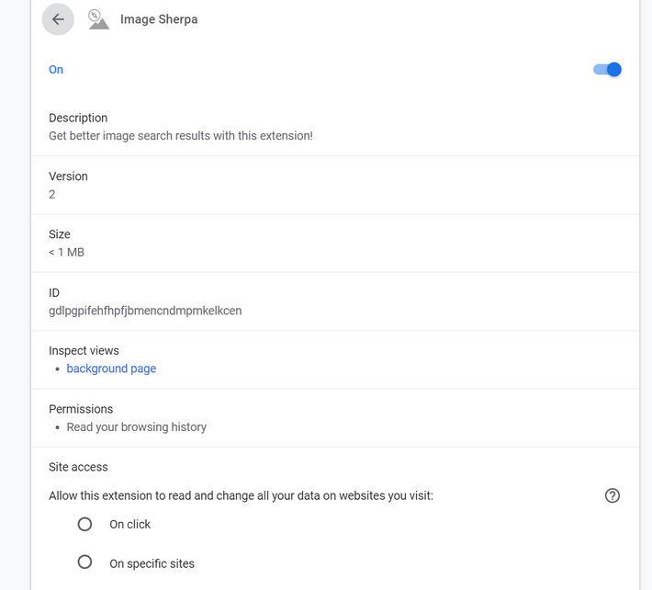Image resolution: width=652 pixels, height=590 pixels.
Task: Click the extension ID string
Action: click(x=145, y=311)
